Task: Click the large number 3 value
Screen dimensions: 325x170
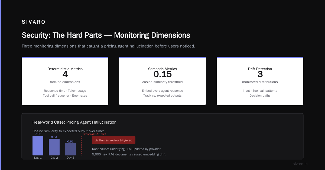Action: click(260, 74)
